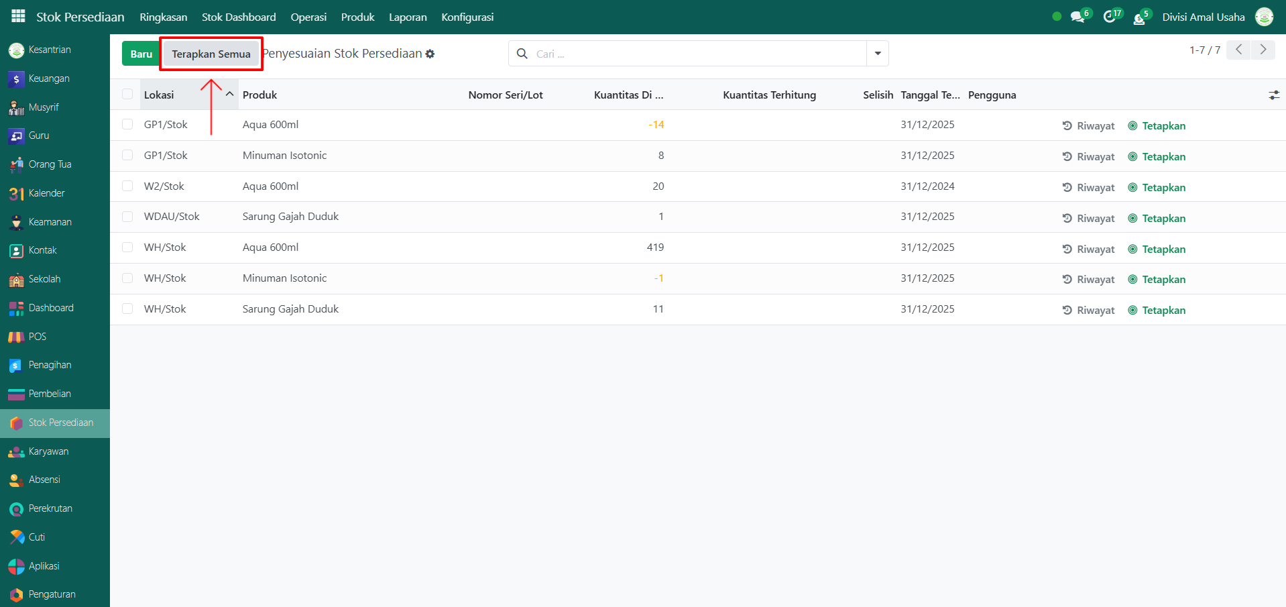1286x607 pixels.
Task: Select the GP1/Stok Aqua 600ml row checkbox
Action: click(x=127, y=124)
